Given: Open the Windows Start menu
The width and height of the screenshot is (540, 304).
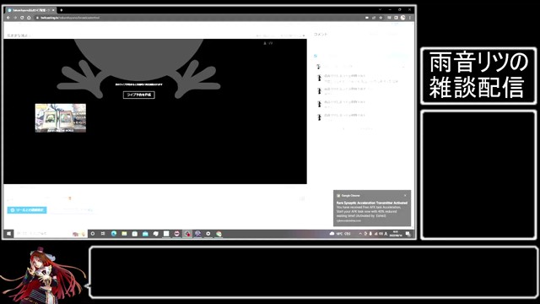Looking at the screenshot, I should 9,234.
